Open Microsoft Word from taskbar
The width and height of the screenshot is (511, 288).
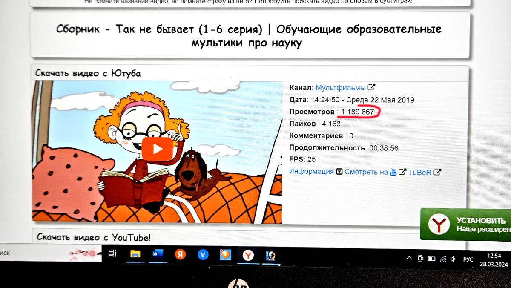[x=158, y=254]
